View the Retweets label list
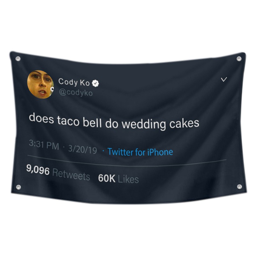 click(x=71, y=175)
